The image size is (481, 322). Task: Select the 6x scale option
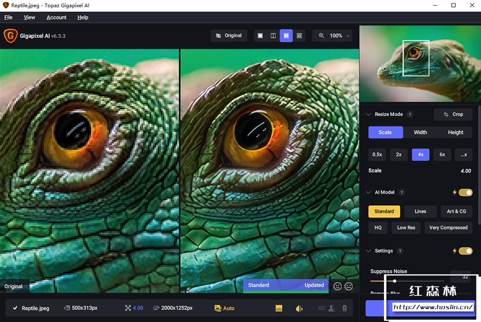442,154
